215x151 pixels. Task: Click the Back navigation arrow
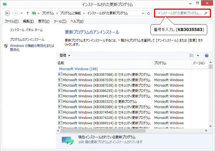[7, 13]
